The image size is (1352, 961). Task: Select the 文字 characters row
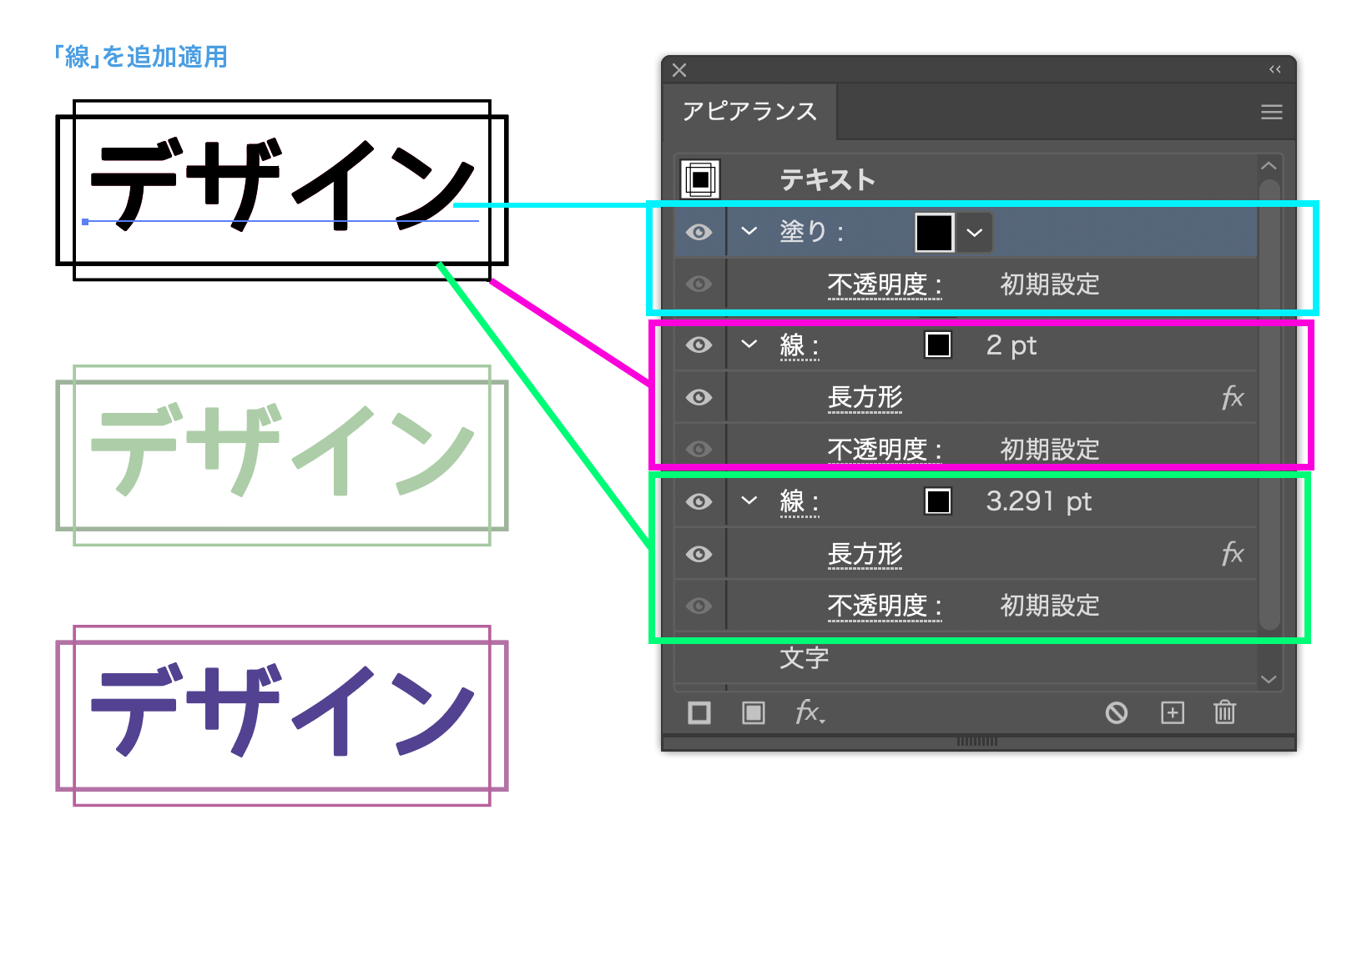pos(965,659)
